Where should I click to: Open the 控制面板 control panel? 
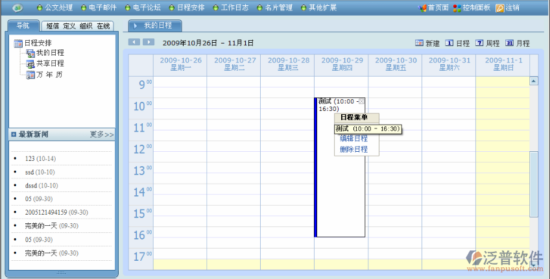point(472,8)
